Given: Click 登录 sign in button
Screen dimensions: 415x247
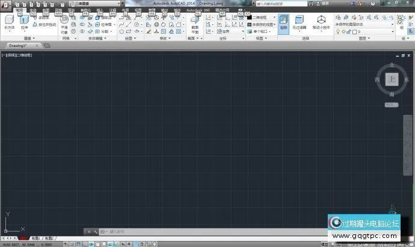Looking at the screenshot, I should point(323,4).
